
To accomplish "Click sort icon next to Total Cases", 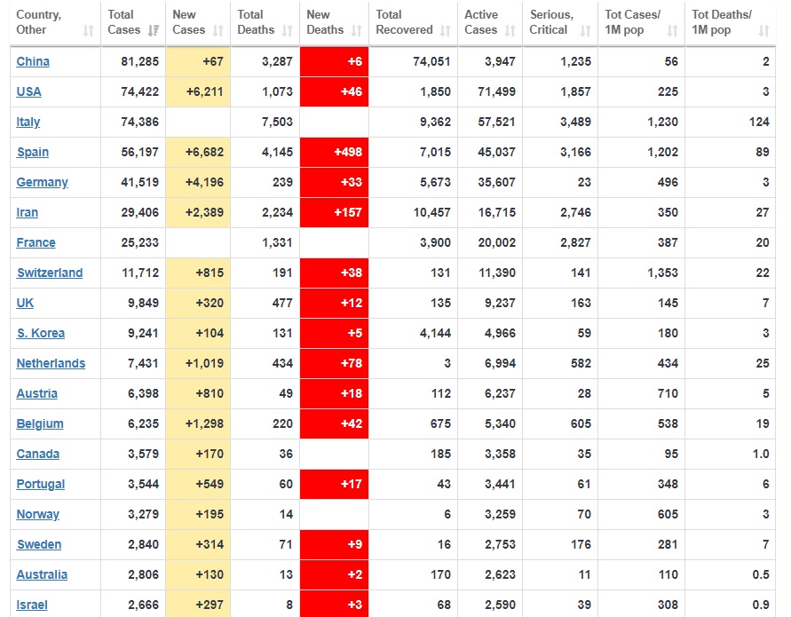I will pos(154,31).
